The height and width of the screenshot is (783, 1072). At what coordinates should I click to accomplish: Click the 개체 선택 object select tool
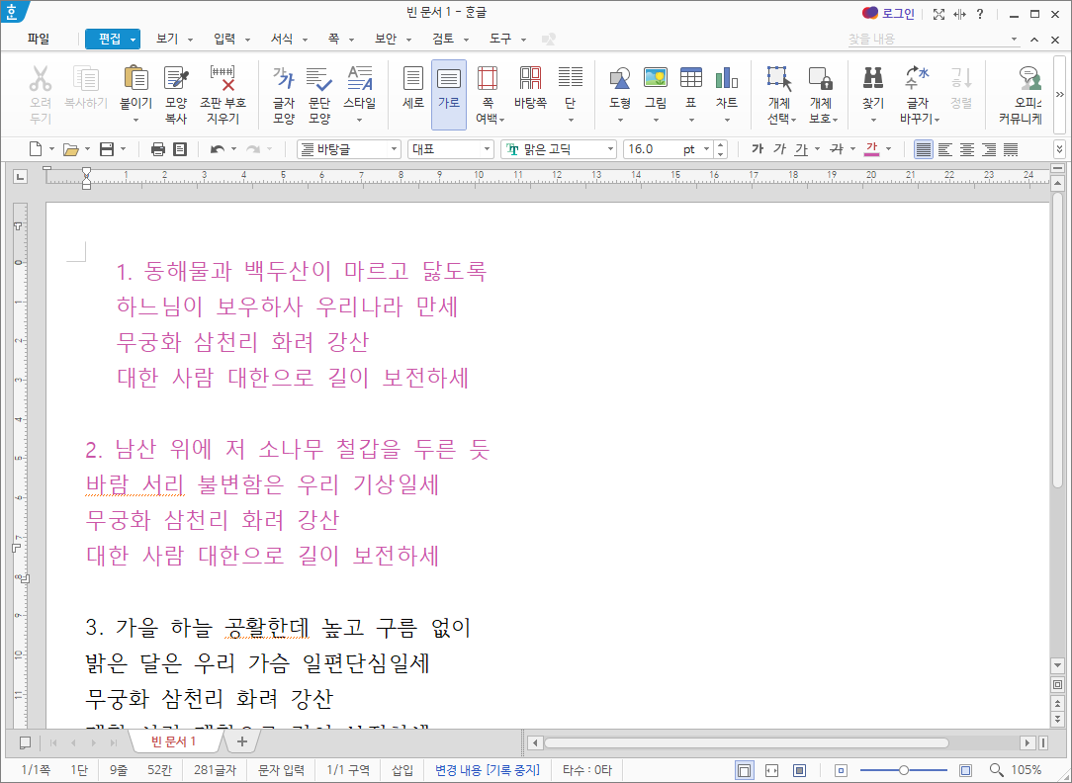779,94
